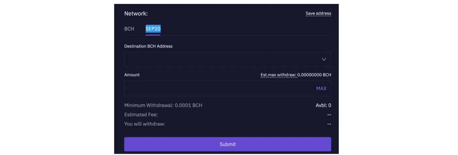Click the dashes beside Estimated Fee
The height and width of the screenshot is (155, 458).
[329, 115]
